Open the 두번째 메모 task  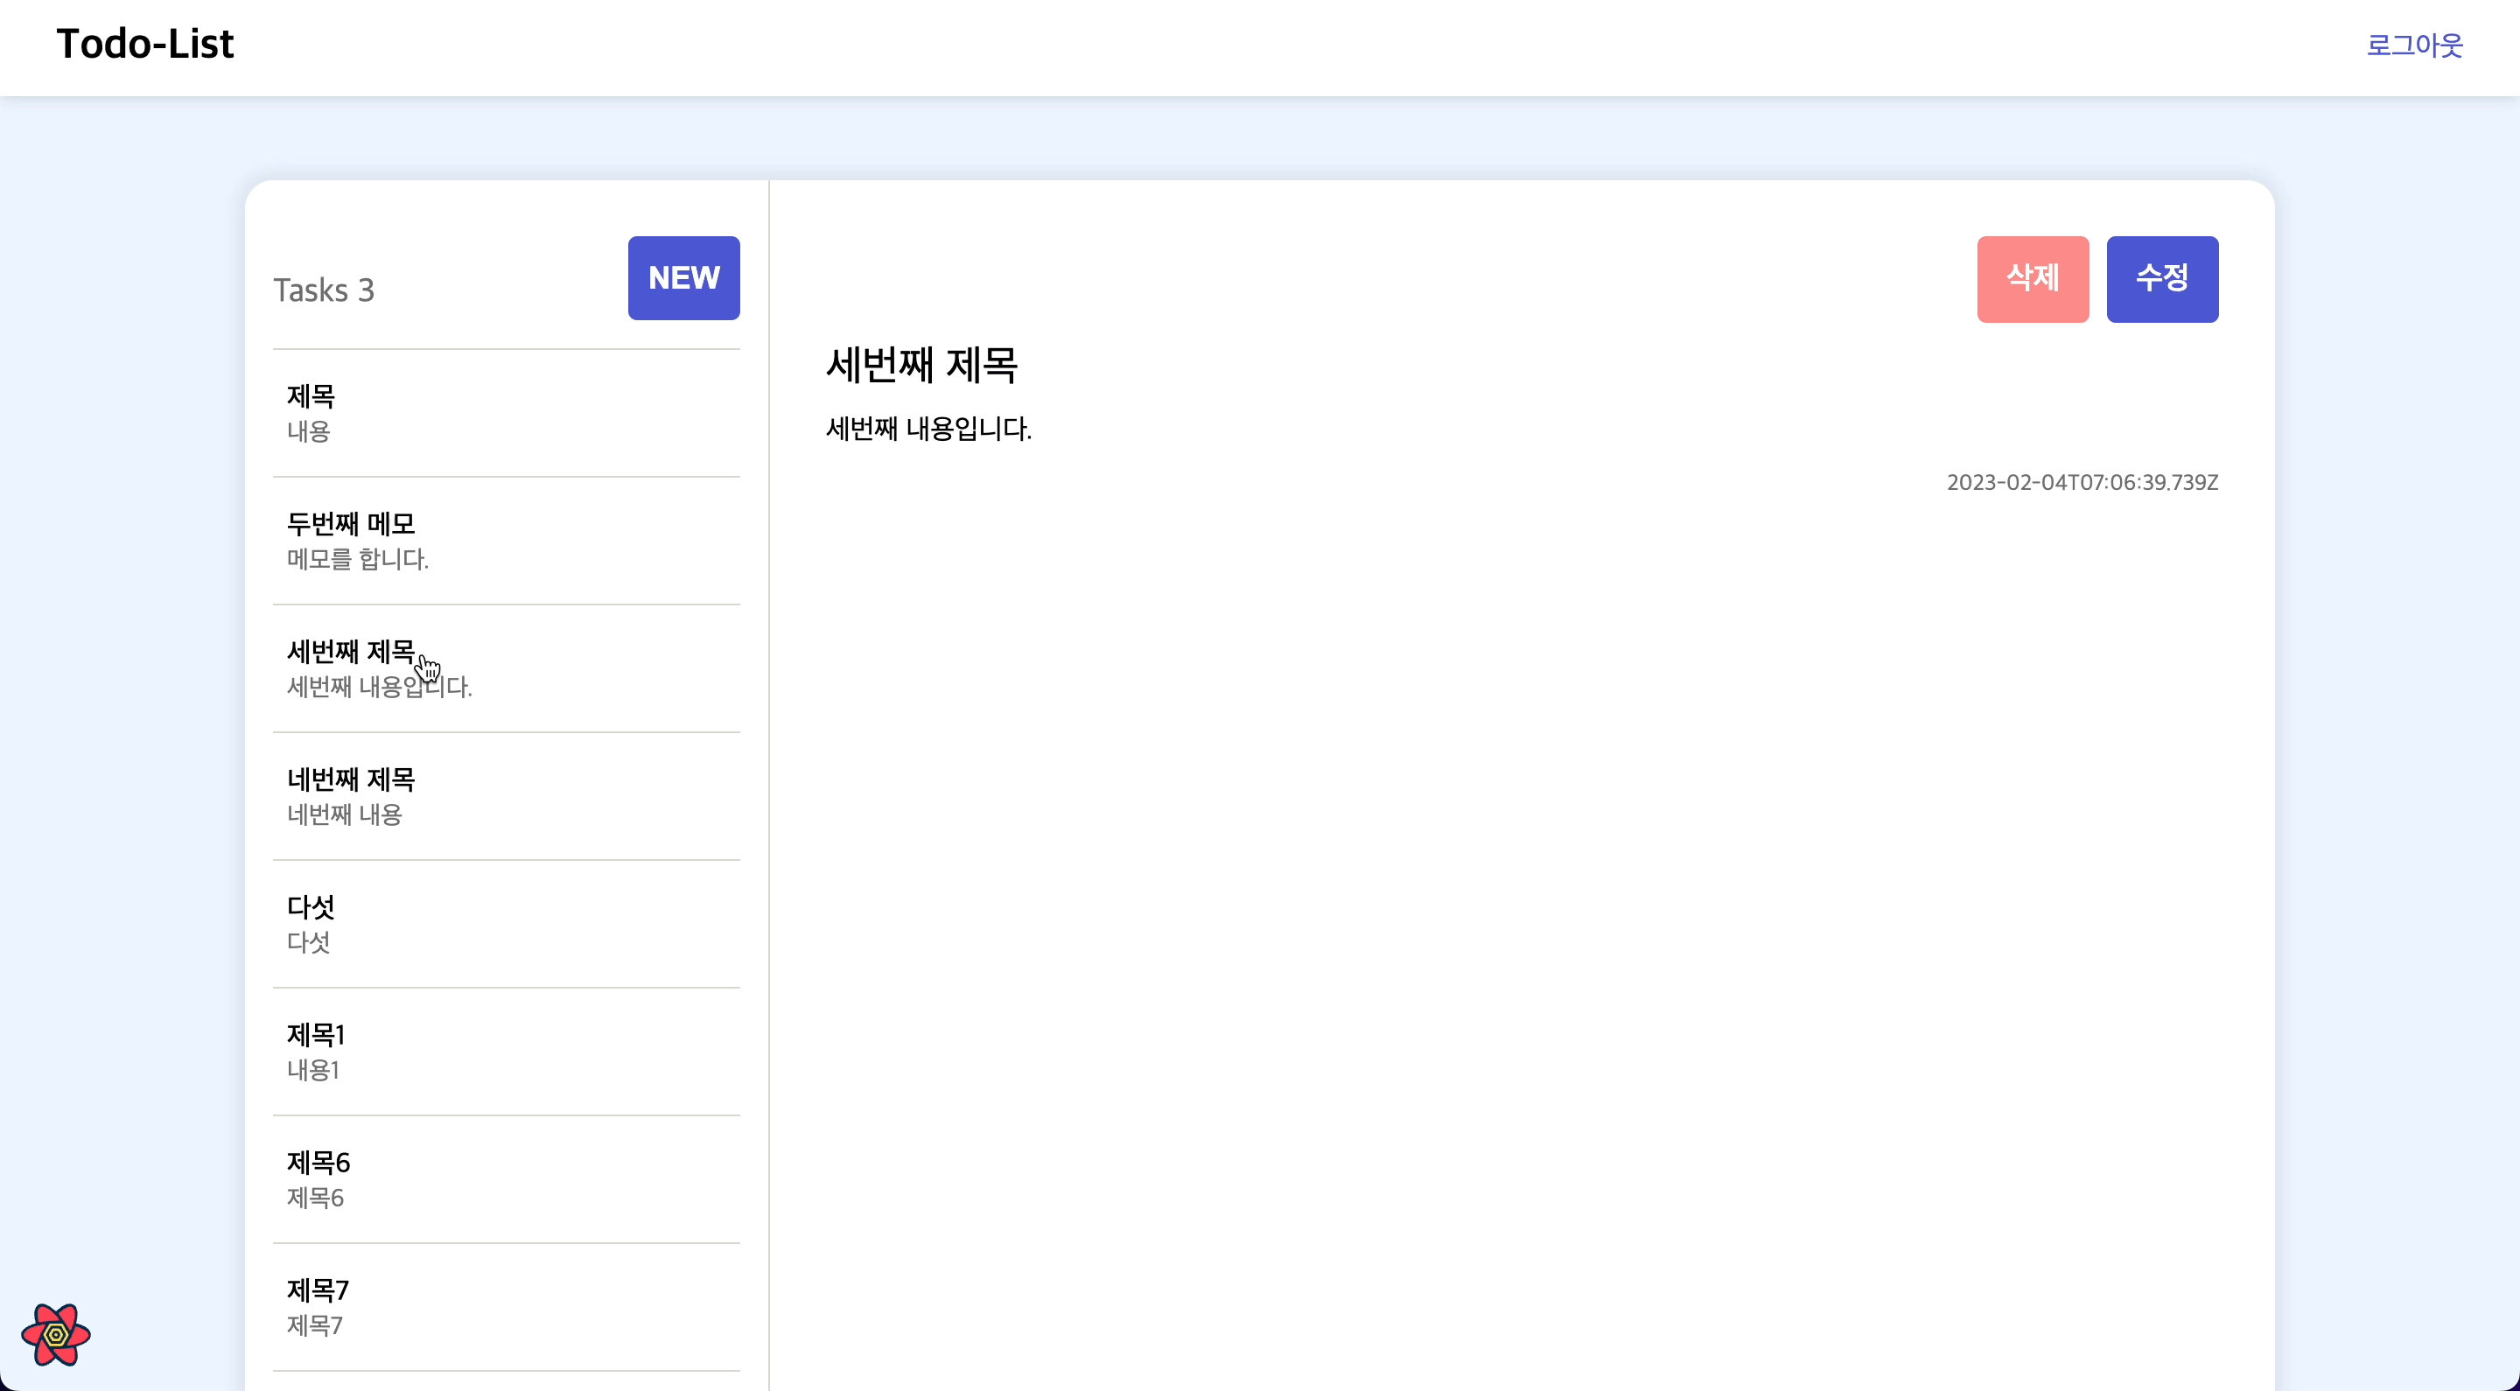(x=506, y=541)
